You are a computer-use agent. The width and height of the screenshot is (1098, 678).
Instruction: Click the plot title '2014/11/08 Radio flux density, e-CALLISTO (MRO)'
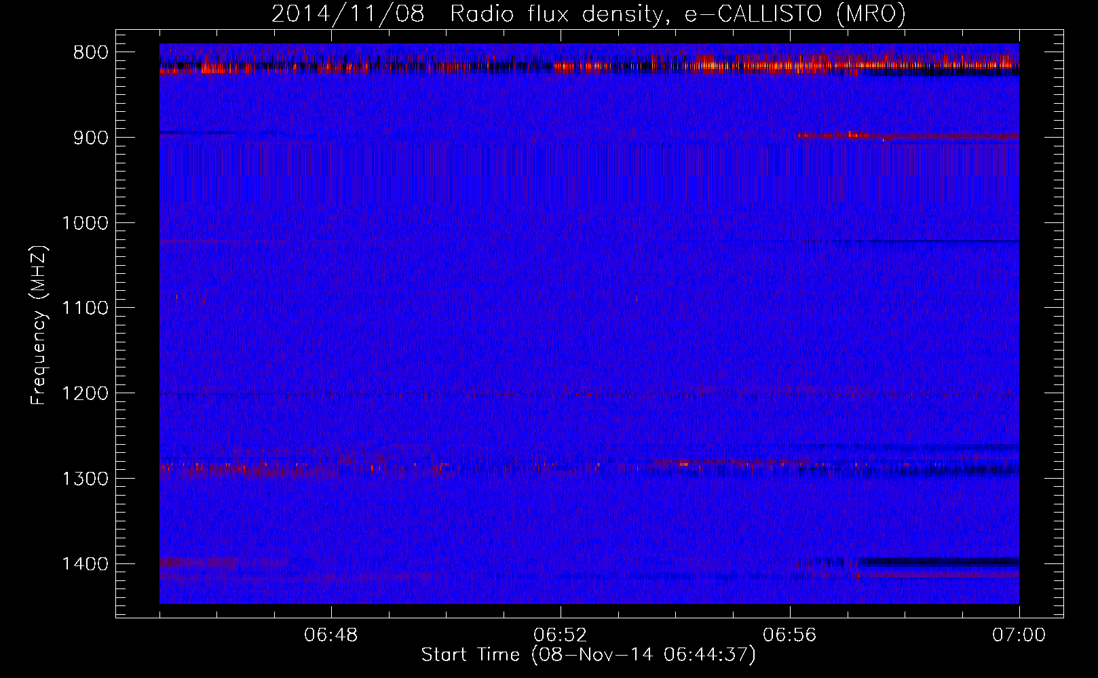tap(588, 14)
